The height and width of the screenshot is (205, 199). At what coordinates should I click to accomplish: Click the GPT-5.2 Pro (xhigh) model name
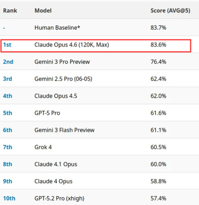click(x=59, y=199)
